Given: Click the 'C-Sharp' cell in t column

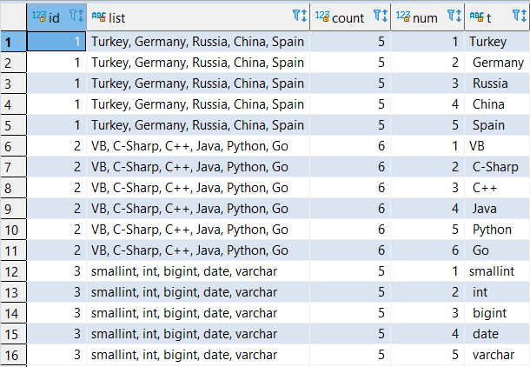Looking at the screenshot, I should click(x=497, y=167).
